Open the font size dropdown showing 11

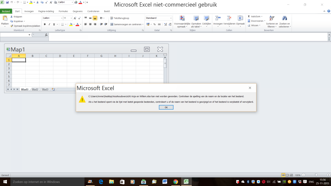71,18
